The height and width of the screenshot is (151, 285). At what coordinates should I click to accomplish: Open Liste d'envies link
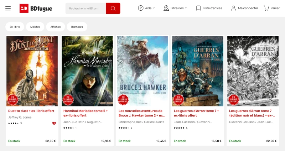212,8
